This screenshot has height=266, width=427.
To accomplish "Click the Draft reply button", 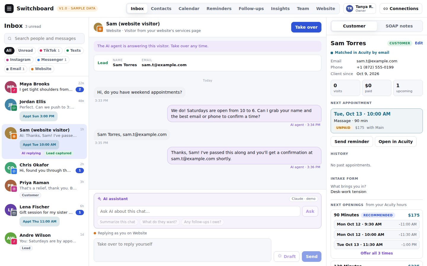I will click(287, 257).
